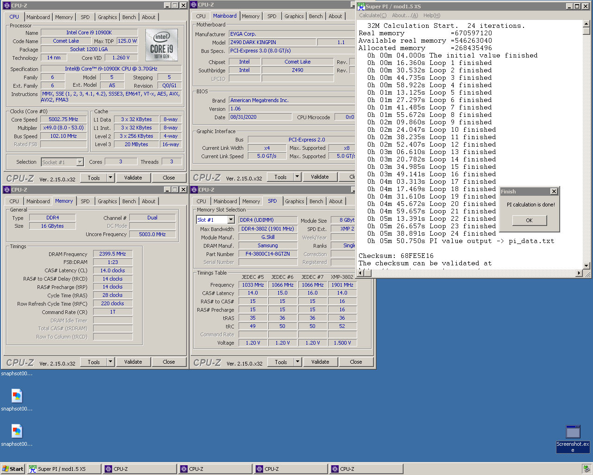The image size is (593, 475).
Task: Open the About... menu in Super PI
Action: click(405, 15)
